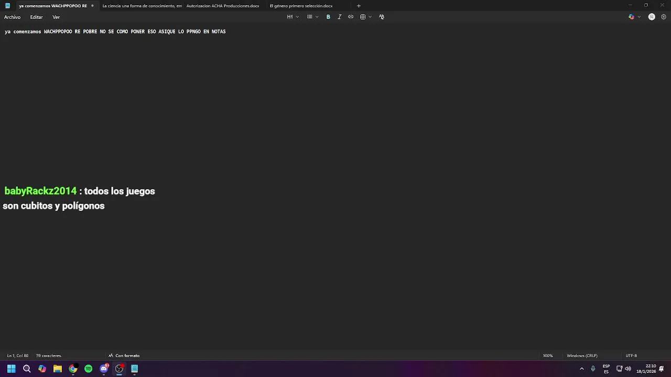
Task: Click the Notepad app icon in title bar
Action: coord(7,6)
